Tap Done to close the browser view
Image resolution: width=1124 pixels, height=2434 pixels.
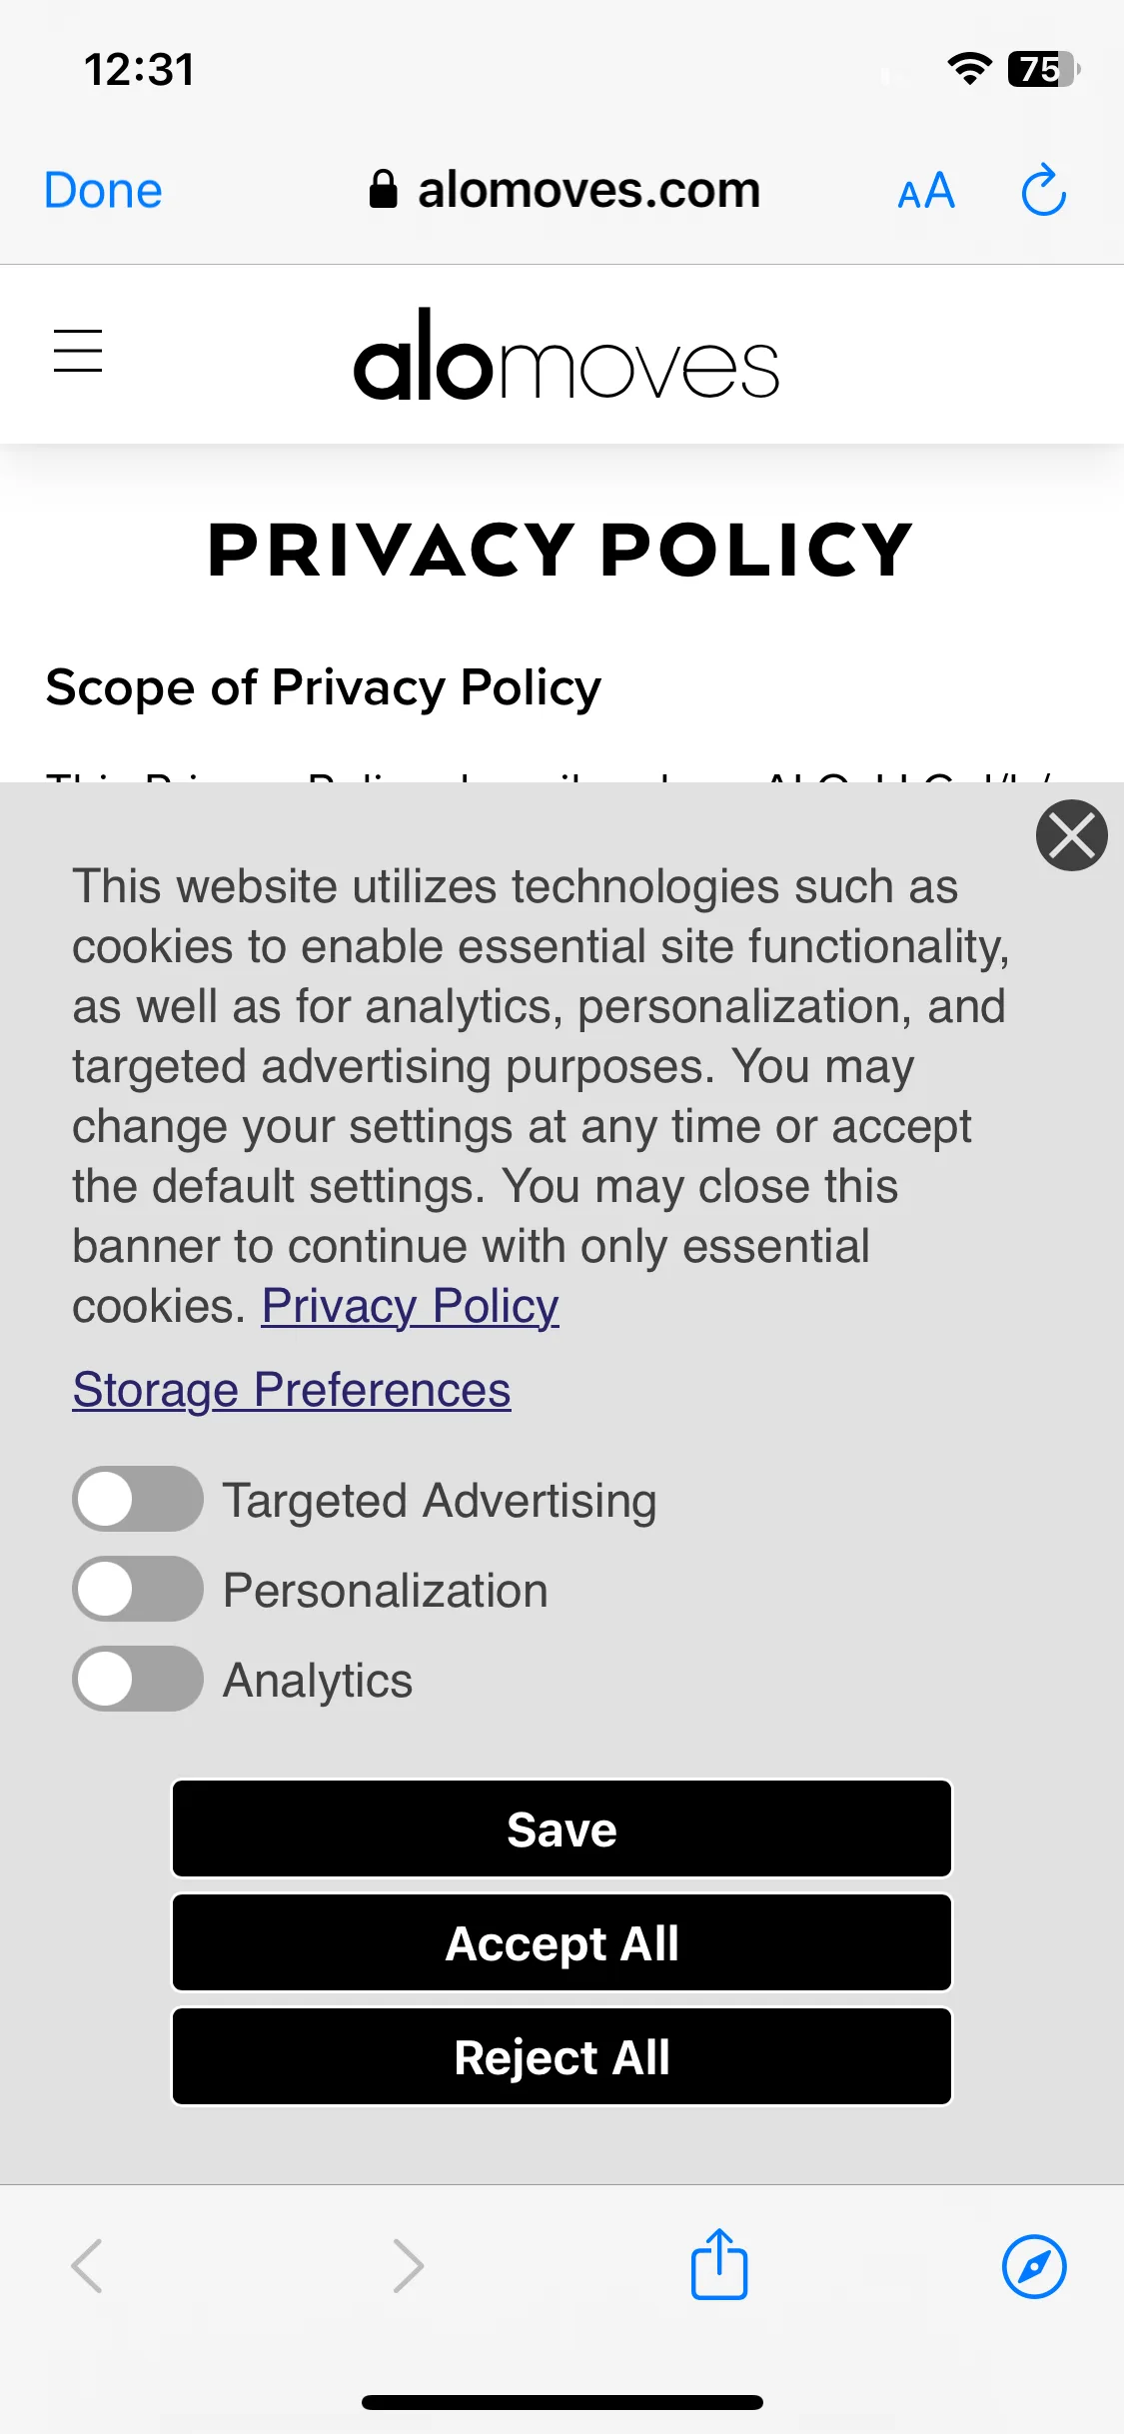(x=103, y=190)
